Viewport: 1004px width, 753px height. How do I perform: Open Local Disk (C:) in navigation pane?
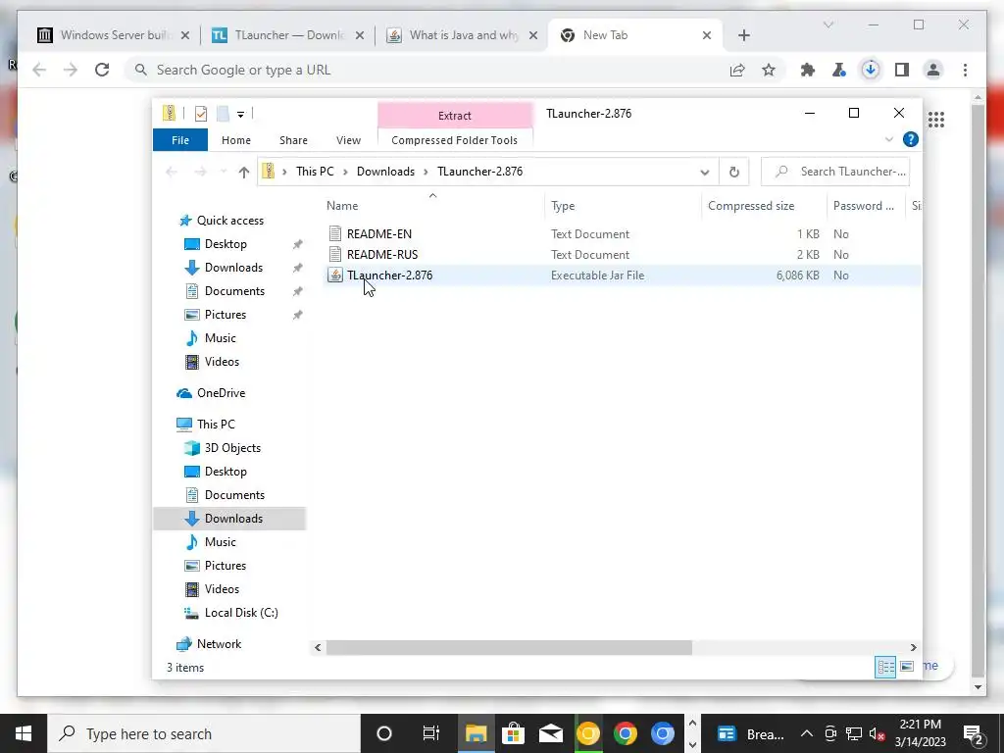pos(241,613)
